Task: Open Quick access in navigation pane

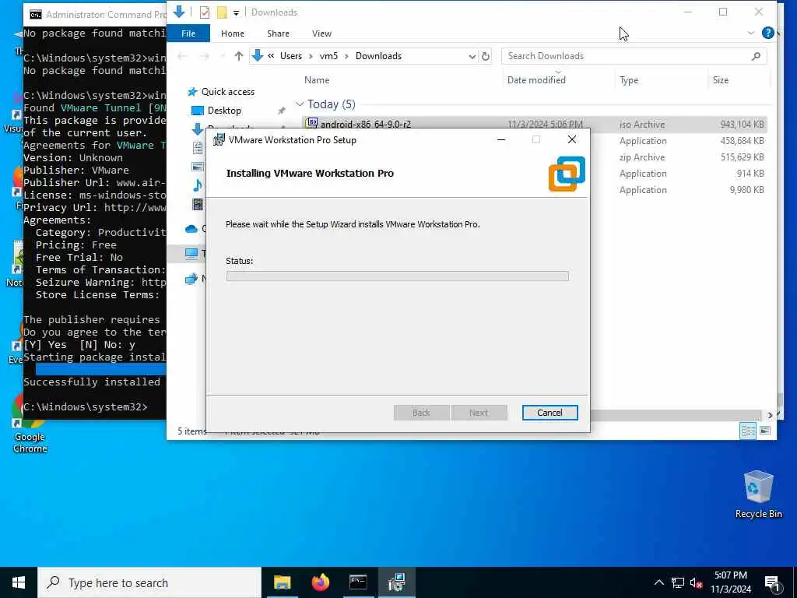Action: (227, 92)
